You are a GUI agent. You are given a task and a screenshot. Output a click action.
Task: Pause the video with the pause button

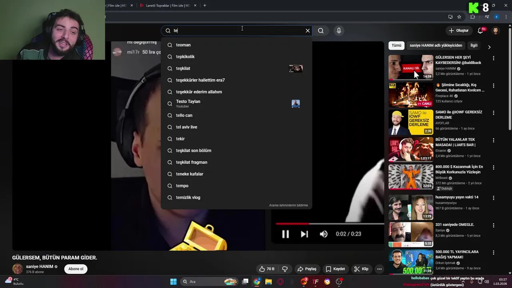[x=285, y=234]
